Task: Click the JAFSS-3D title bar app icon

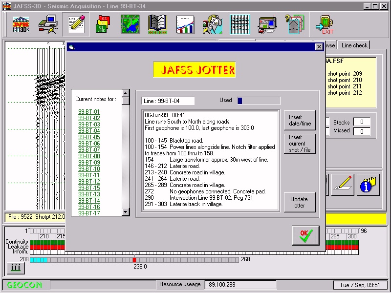Action: [x=7, y=6]
